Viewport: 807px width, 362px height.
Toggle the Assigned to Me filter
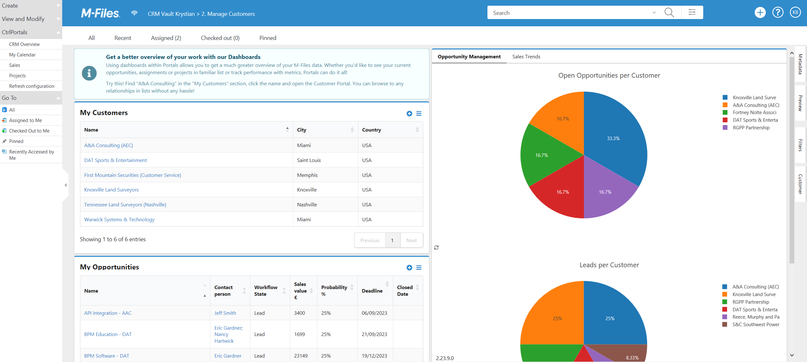(x=26, y=120)
